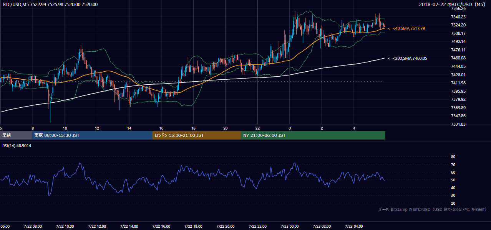Image resolution: width=491 pixels, height=230 pixels.
Task: Click the hour tick 10 under the price chart
Action: (65, 128)
